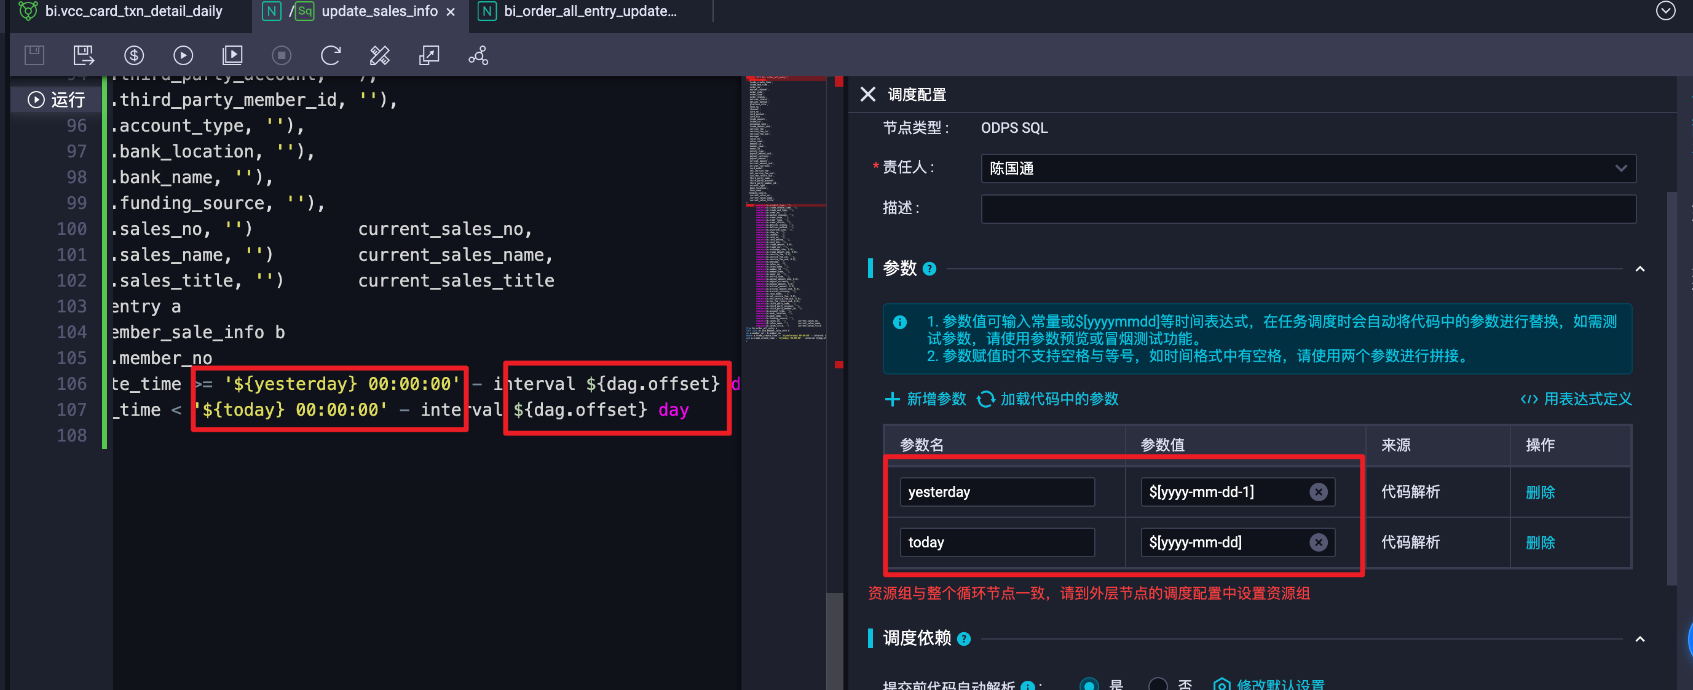
Task: Click the 参数名 column header
Action: pyautogui.click(x=921, y=445)
